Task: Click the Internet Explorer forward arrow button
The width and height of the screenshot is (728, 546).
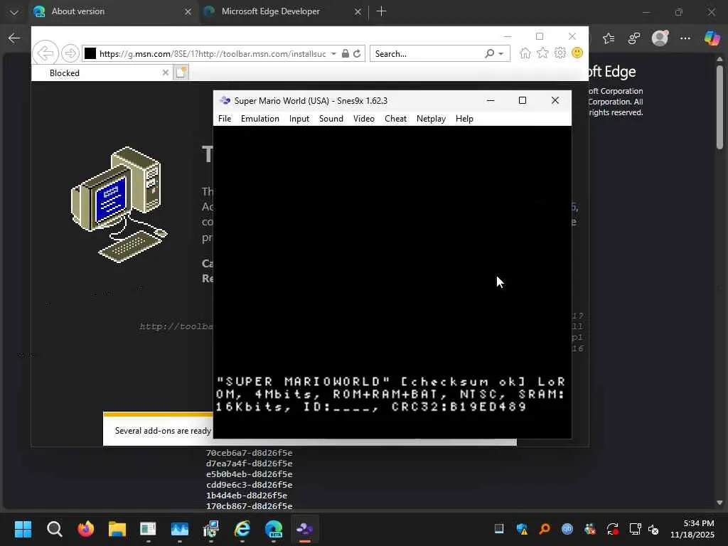Action: tap(70, 53)
